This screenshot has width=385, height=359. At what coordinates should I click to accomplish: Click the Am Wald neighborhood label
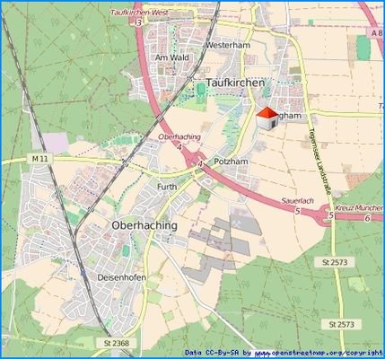click(172, 57)
